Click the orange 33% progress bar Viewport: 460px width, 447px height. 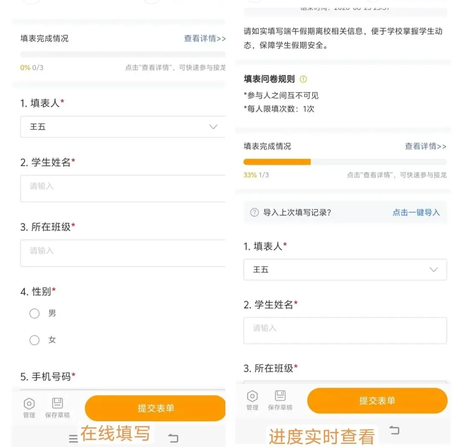(x=277, y=162)
